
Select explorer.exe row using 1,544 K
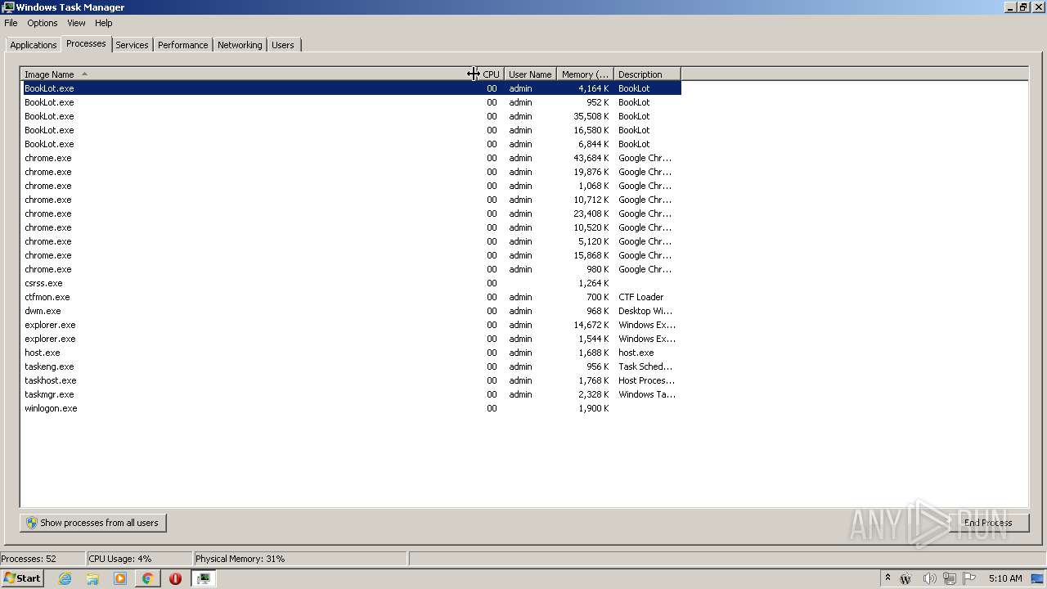point(351,339)
